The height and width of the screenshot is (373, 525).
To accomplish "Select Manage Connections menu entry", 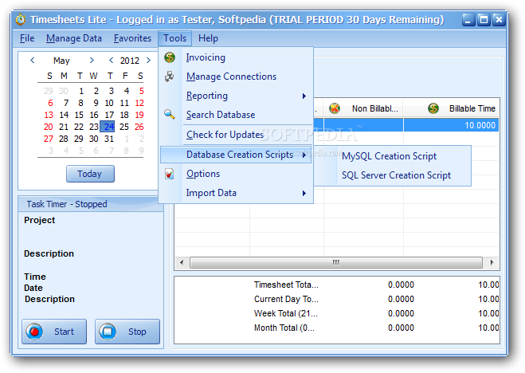I will 237,77.
